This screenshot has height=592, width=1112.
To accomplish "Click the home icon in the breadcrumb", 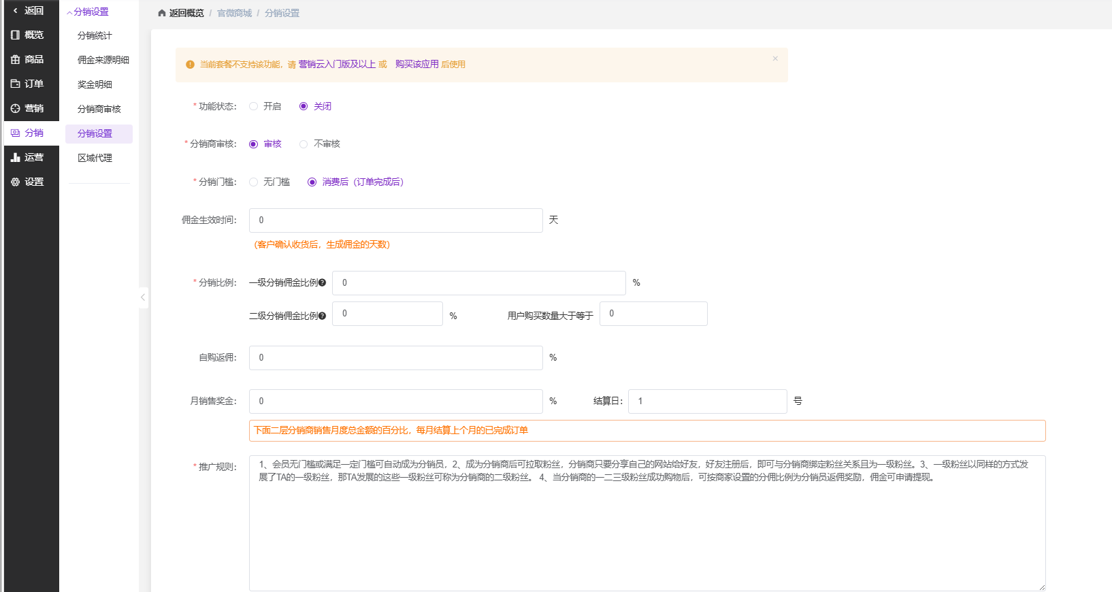I will [x=162, y=13].
